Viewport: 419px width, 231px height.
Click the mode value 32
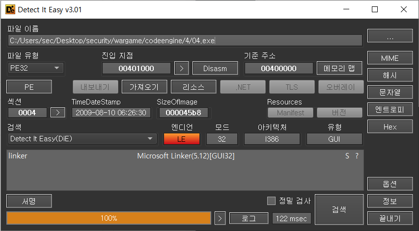tap(222, 139)
